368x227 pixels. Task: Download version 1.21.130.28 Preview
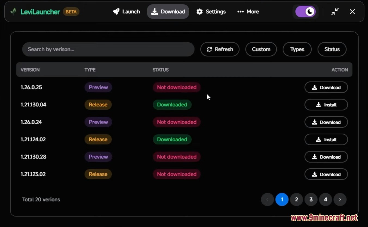326,157
